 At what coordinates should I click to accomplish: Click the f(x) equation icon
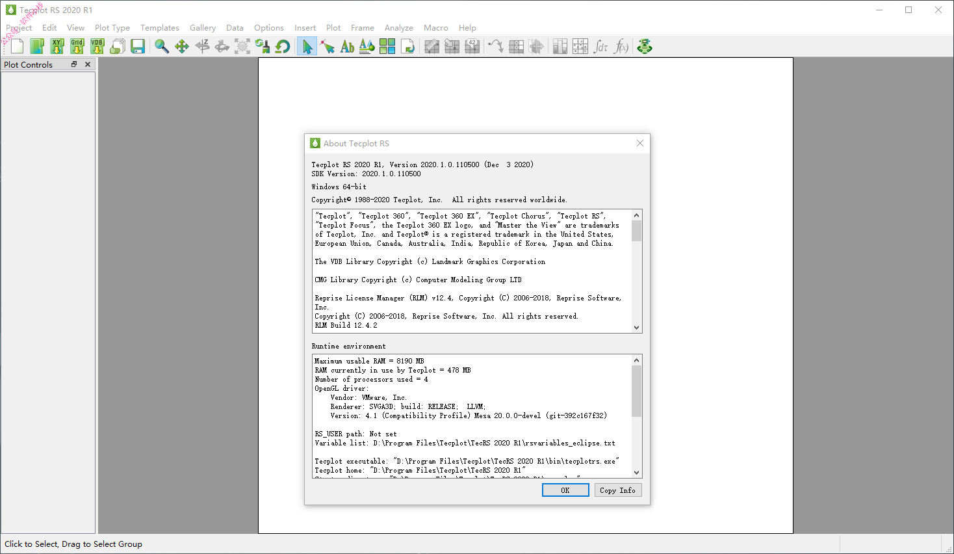pos(621,46)
